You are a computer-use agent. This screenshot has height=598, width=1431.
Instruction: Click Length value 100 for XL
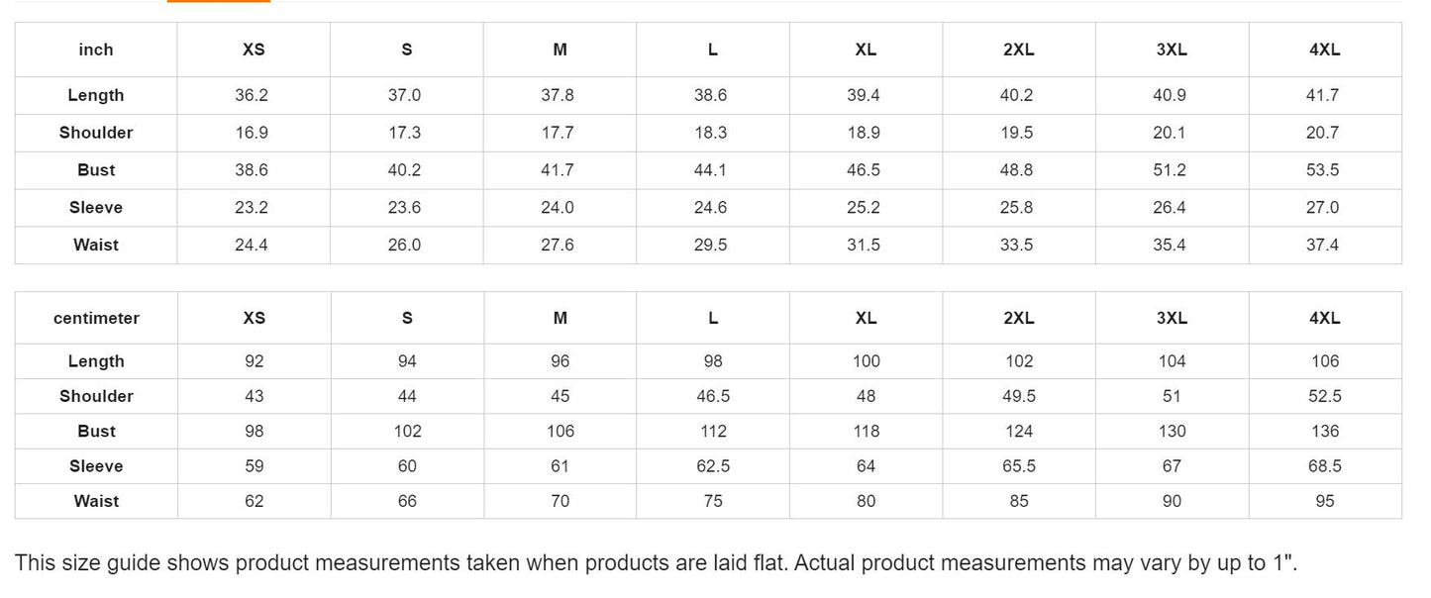(x=866, y=361)
